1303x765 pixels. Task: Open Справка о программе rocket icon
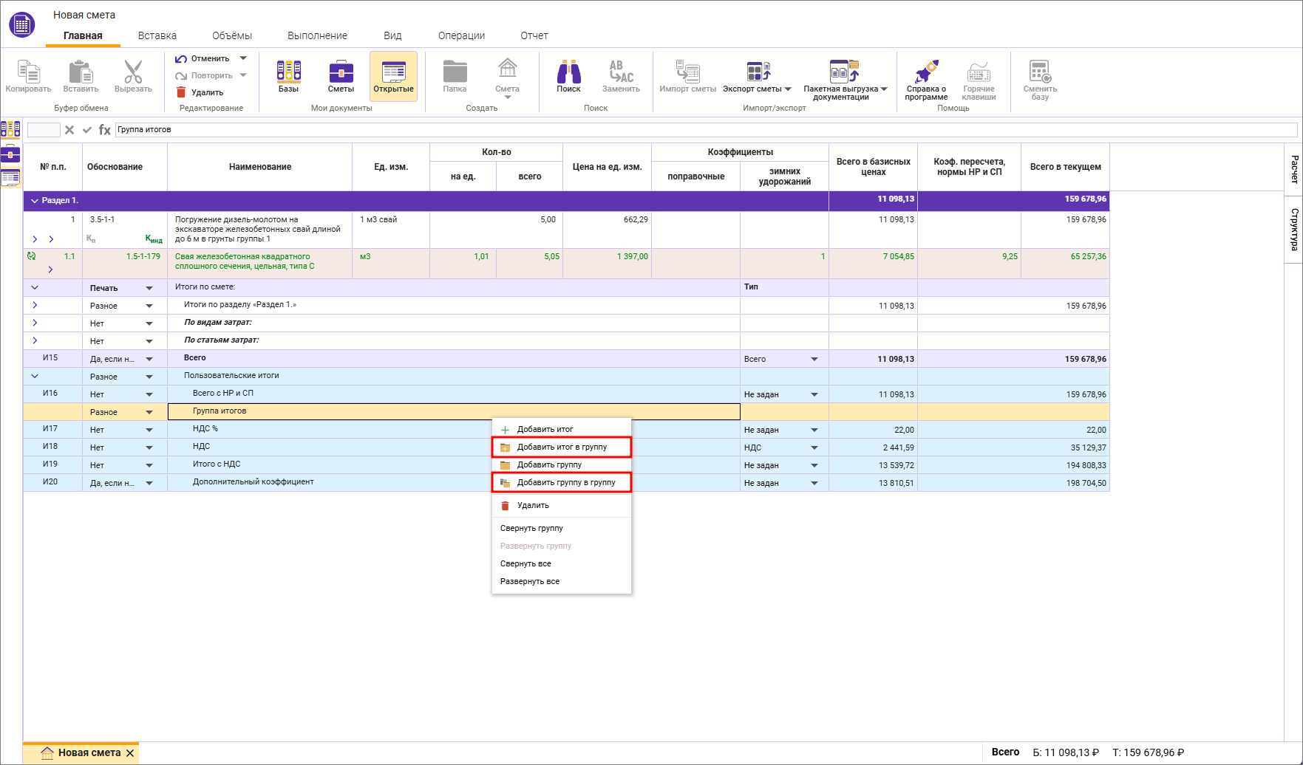(x=926, y=72)
